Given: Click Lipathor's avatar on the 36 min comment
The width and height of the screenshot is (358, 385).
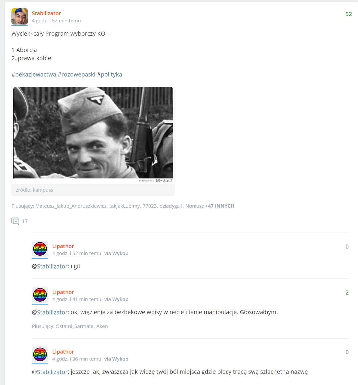Looking at the screenshot, I should pos(40,355).
